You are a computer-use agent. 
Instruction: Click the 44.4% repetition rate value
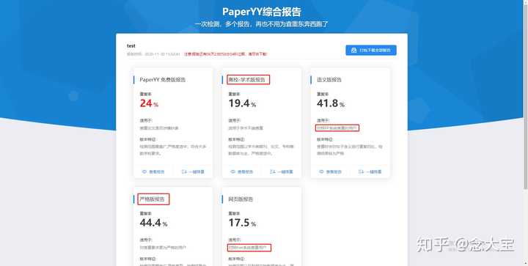click(153, 223)
